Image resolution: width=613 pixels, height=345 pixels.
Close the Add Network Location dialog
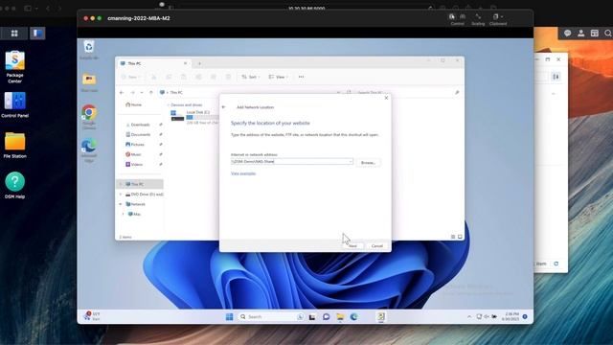tap(386, 98)
